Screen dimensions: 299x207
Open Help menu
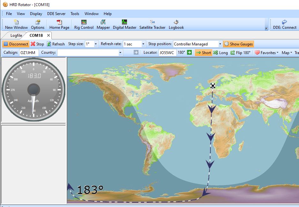108,13
